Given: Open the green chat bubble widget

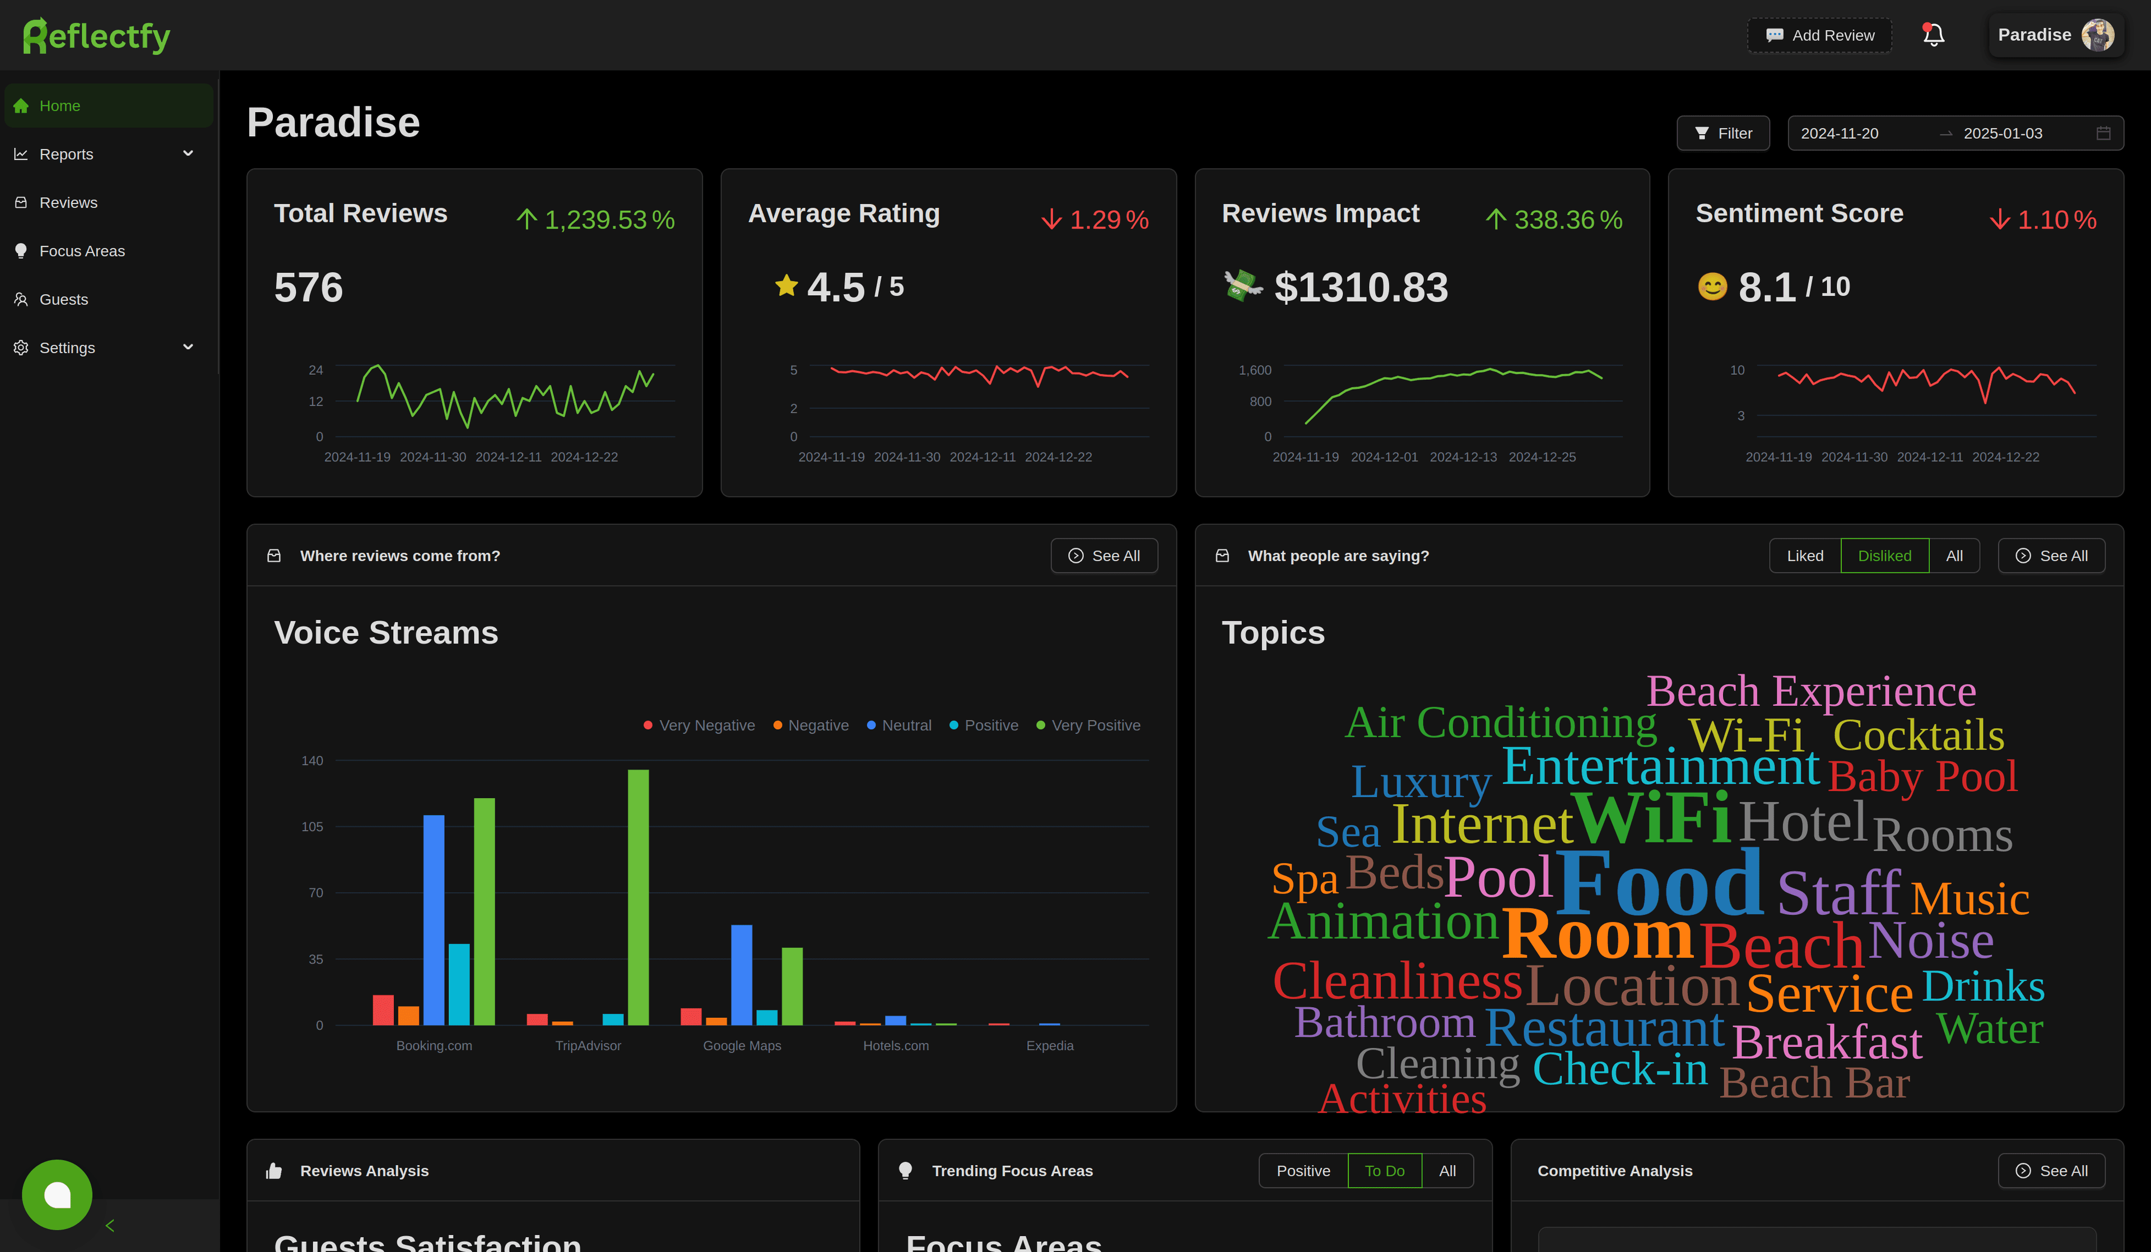Looking at the screenshot, I should [57, 1194].
